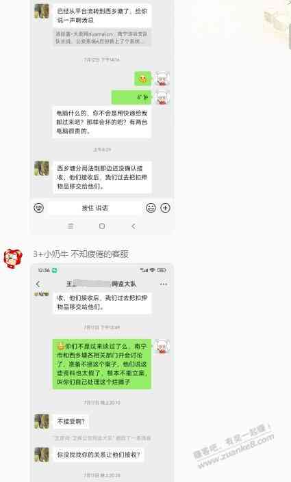The height and width of the screenshot is (482, 291).
Task: Tap the voice/keyboard switch icon
Action: pos(39,208)
